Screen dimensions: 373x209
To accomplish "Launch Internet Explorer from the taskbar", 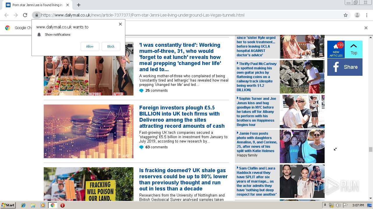I will [23, 205].
